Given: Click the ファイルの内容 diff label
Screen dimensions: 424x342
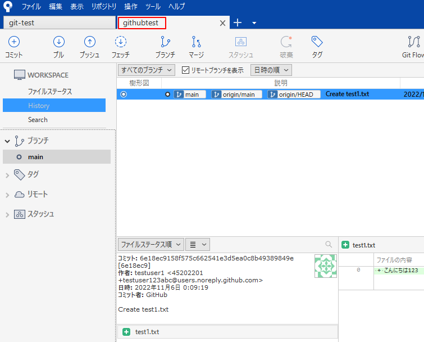Looking at the screenshot, I should pos(394,260).
